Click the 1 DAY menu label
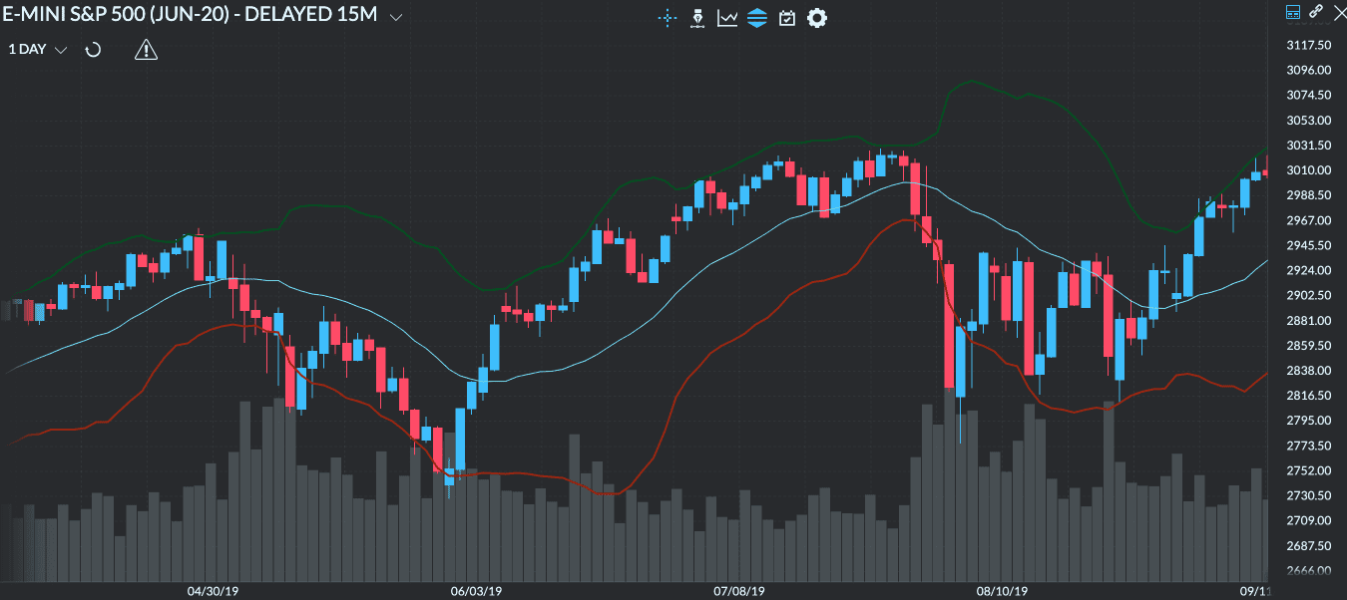1347x600 pixels. pyautogui.click(x=26, y=49)
